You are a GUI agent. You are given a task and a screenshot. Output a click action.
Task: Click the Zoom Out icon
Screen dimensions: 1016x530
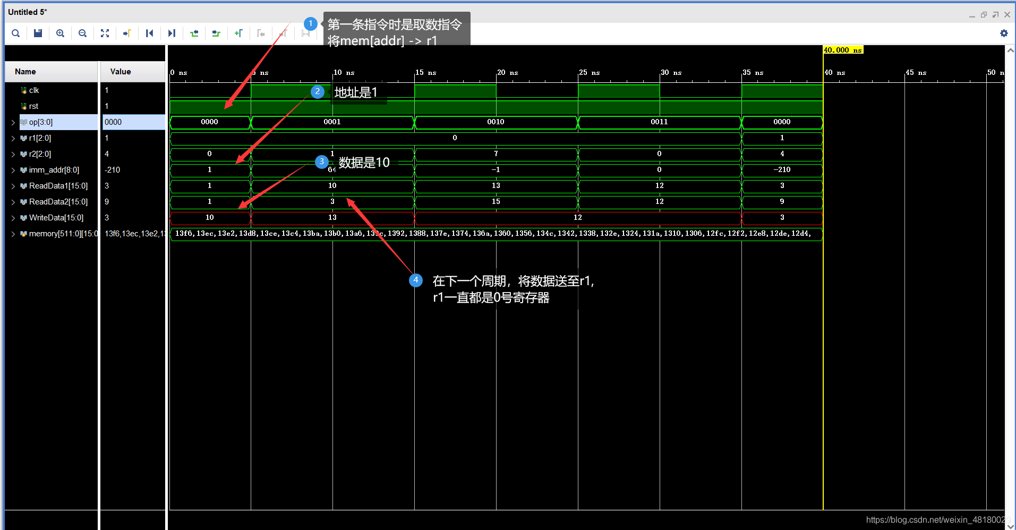pyautogui.click(x=82, y=33)
